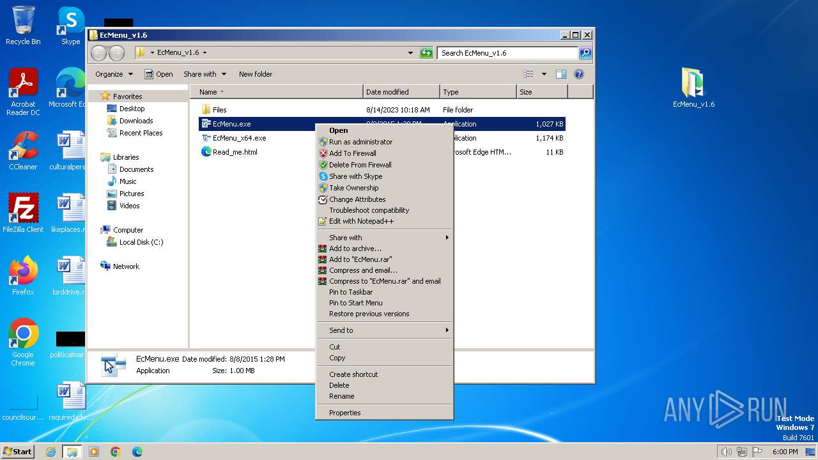Click the Search EcMenu_v1.6 field
The height and width of the screenshot is (460, 818).
coord(508,53)
